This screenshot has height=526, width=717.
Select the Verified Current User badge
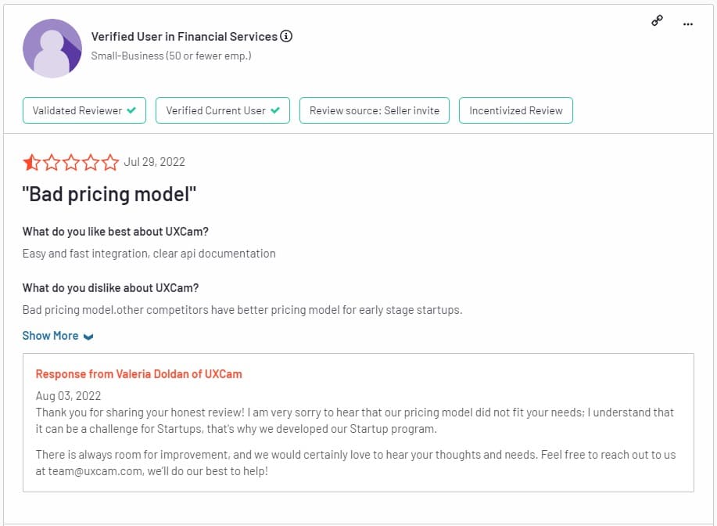tap(223, 110)
